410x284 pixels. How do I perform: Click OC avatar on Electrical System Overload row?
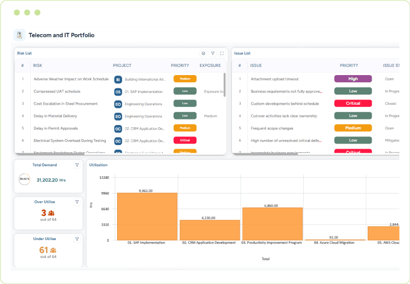(118, 141)
